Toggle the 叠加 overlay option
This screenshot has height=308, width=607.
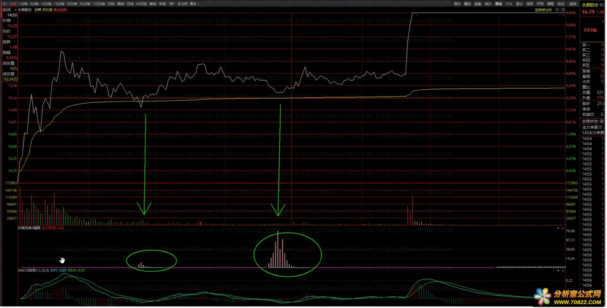coord(467,4)
